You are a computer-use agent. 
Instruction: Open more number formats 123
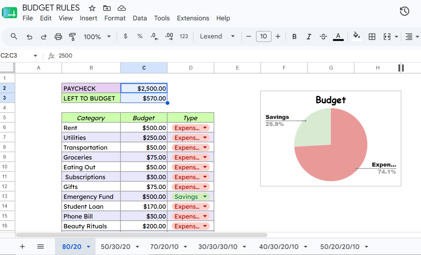point(184,36)
